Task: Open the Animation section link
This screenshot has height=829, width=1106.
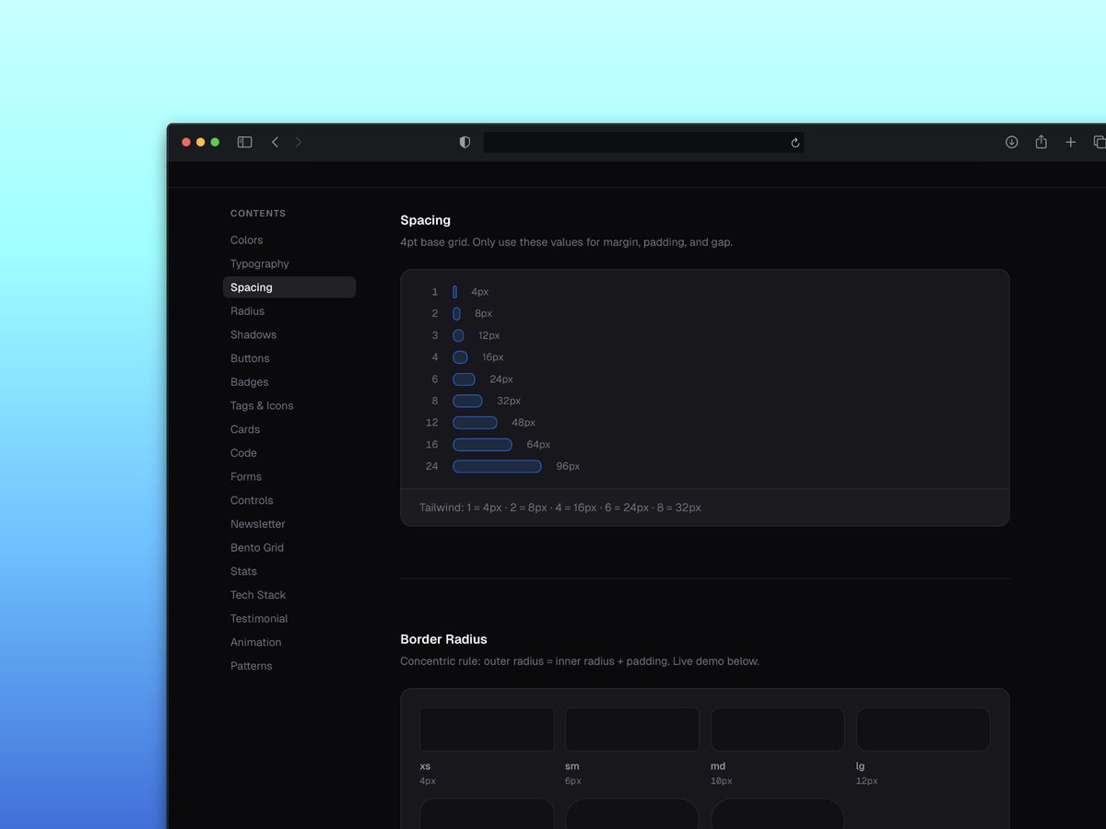Action: pos(256,642)
